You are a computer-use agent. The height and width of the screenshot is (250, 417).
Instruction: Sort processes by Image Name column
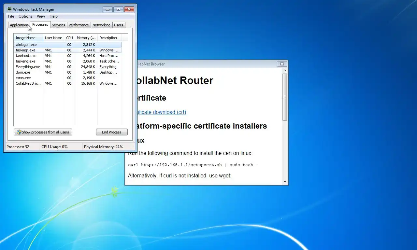click(x=28, y=38)
